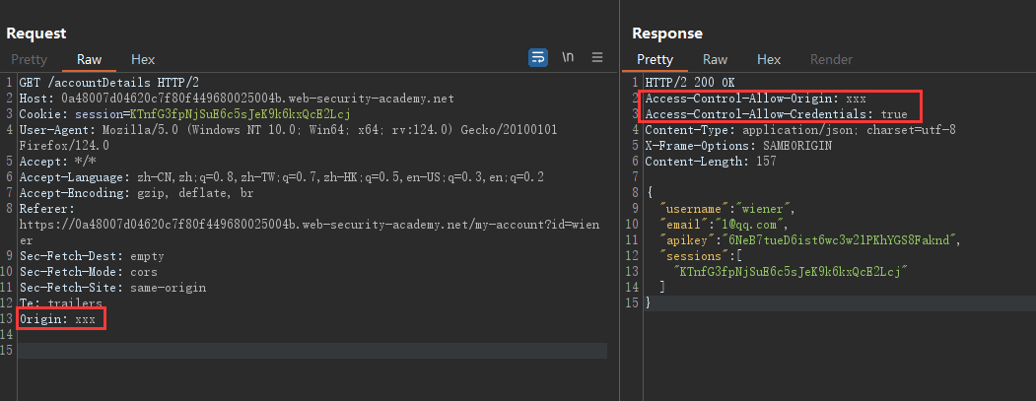Switch to the Response Raw tab
1036x401 pixels.
[715, 60]
